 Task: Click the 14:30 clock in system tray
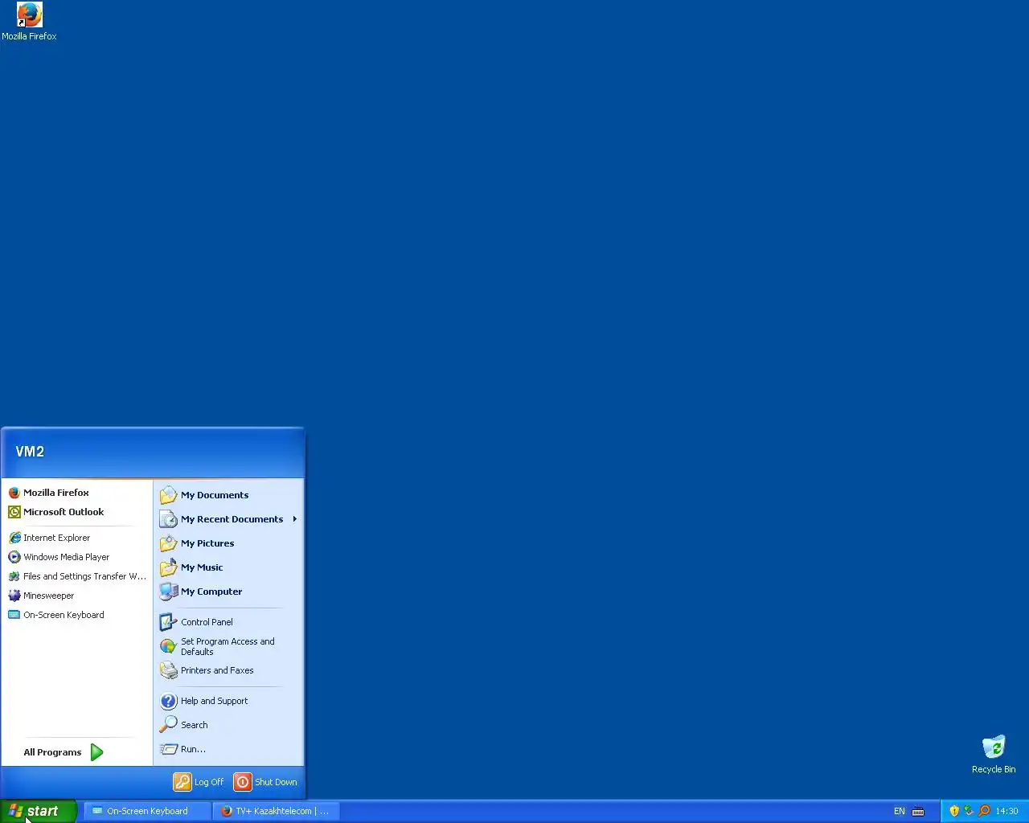click(x=1006, y=811)
